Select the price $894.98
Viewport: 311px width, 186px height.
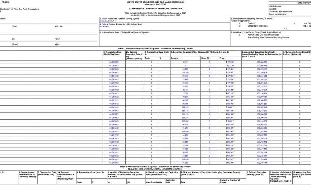pos(230,135)
